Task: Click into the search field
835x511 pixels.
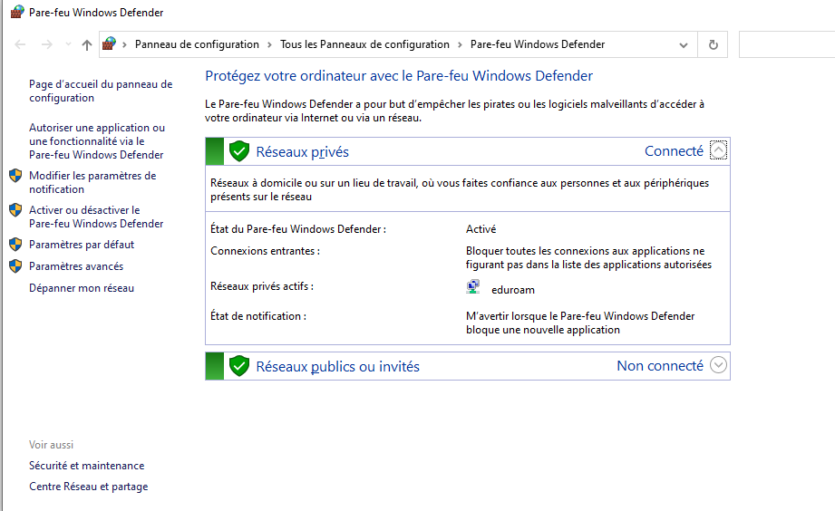Action: pos(787,44)
